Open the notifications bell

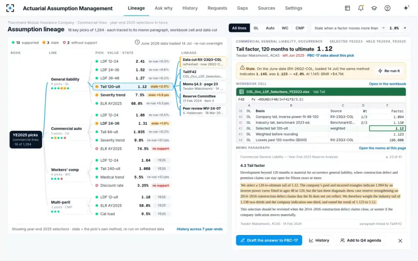(361, 8)
